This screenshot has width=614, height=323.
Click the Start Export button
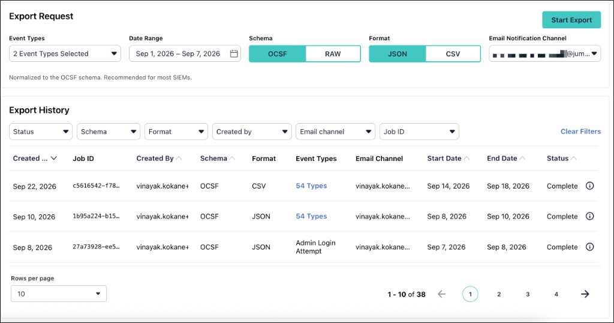coord(571,20)
